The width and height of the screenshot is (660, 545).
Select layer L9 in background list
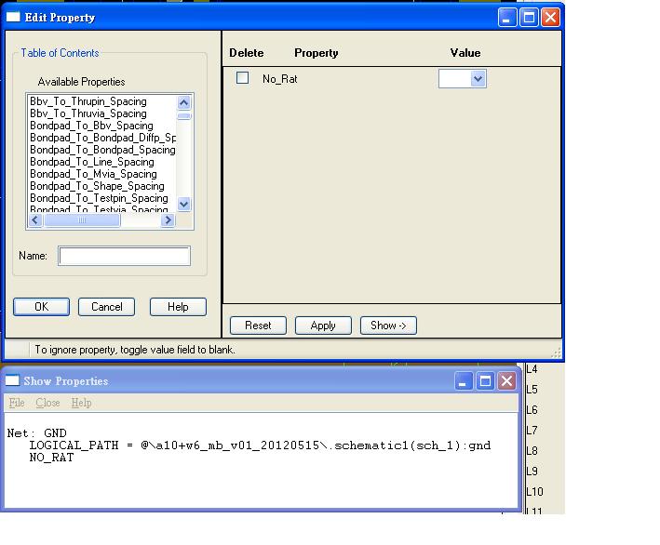(x=532, y=472)
